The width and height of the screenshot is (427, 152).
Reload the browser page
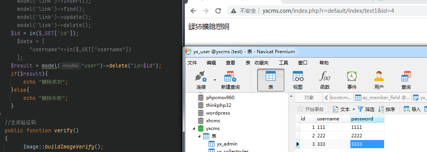coord(218,11)
